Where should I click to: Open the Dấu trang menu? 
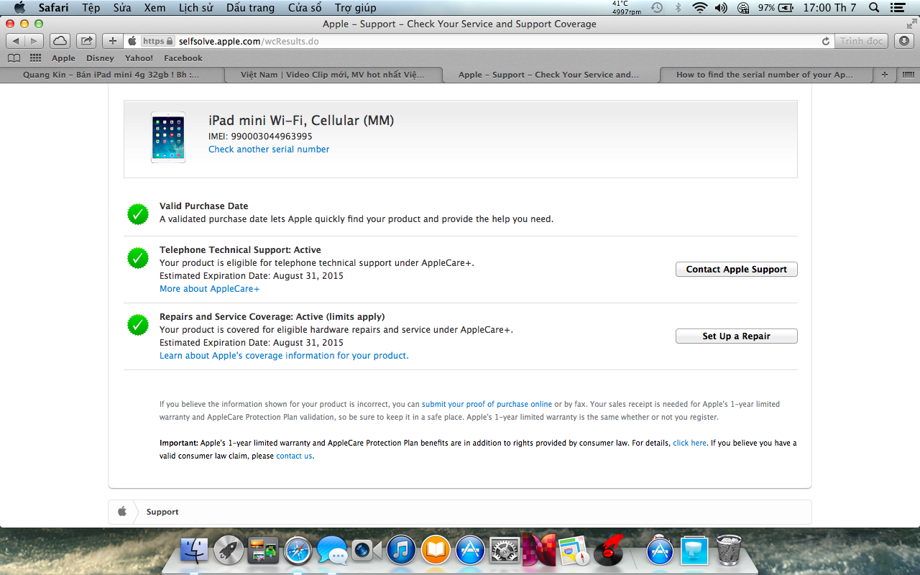click(x=250, y=8)
